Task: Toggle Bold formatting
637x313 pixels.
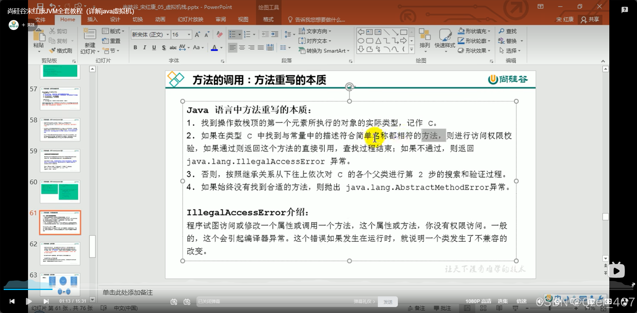Action: click(135, 48)
